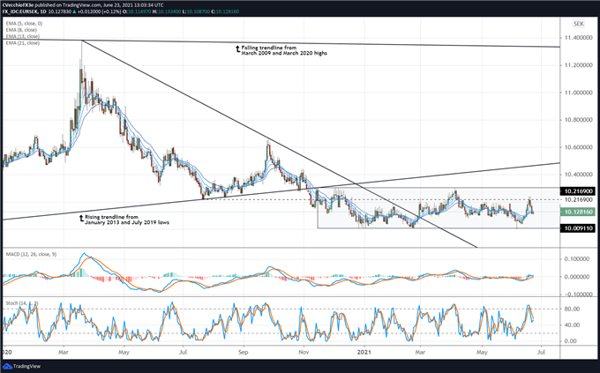Click the 10.400000 price axis label
The height and width of the screenshot is (373, 600).
coord(578,175)
